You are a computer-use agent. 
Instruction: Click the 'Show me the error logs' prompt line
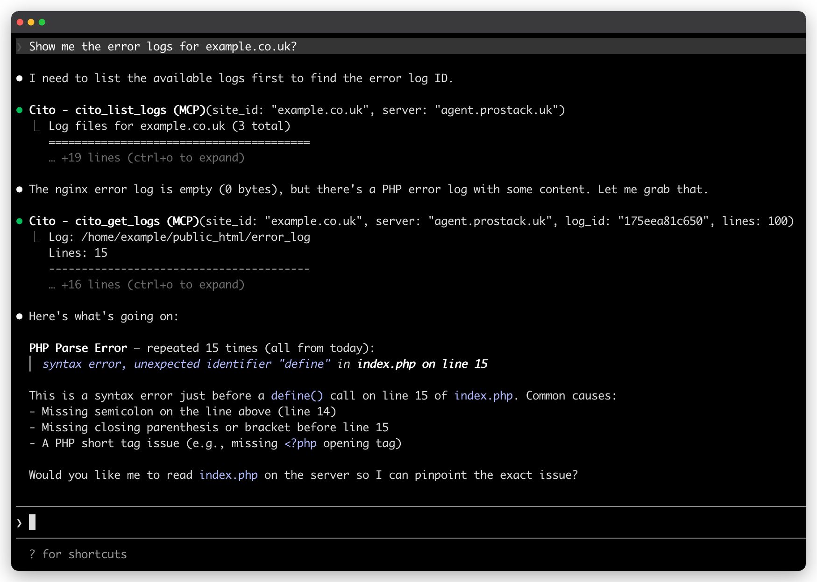[x=411, y=47]
